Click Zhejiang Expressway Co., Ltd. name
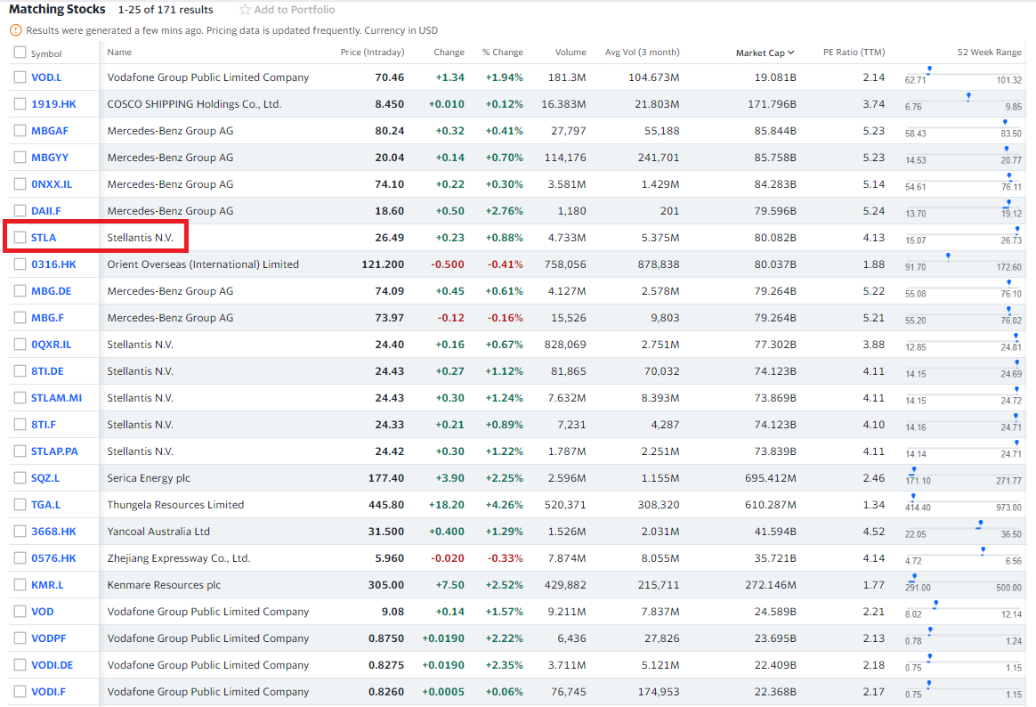The image size is (1036, 707). coord(178,558)
